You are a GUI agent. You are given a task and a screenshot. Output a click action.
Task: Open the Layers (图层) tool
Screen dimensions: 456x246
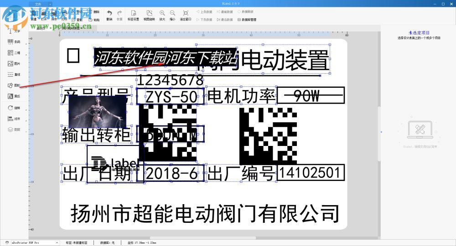point(14,130)
